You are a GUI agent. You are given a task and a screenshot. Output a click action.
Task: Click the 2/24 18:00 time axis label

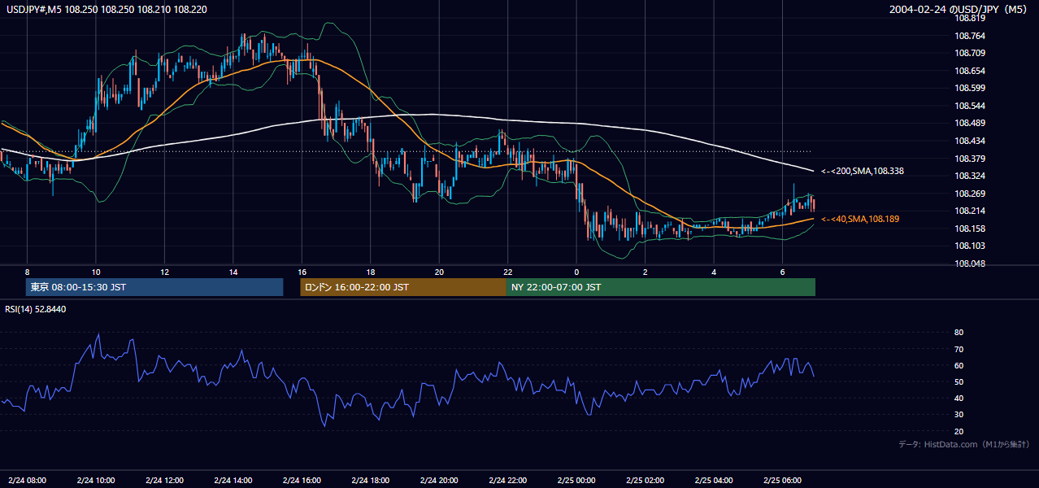pyautogui.click(x=371, y=481)
